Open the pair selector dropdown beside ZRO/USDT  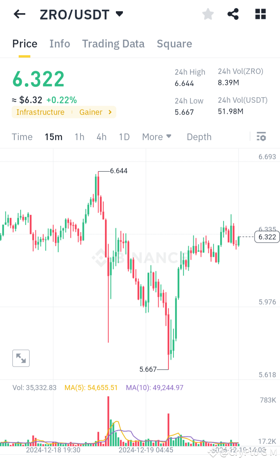coord(119,13)
